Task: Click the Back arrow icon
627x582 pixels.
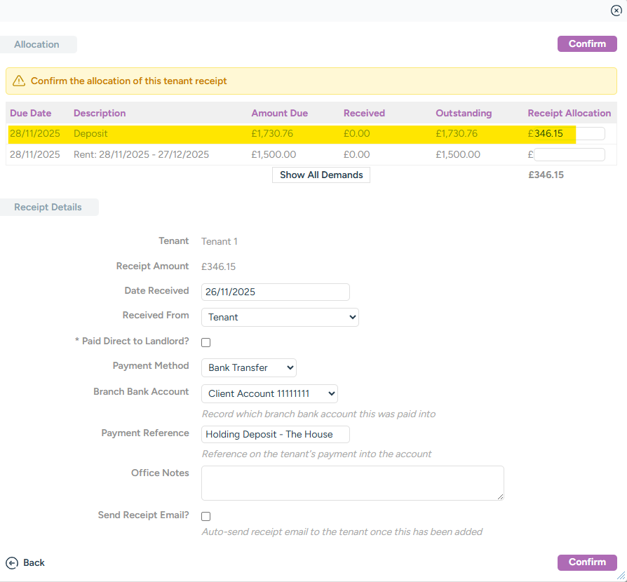Action: 11,562
